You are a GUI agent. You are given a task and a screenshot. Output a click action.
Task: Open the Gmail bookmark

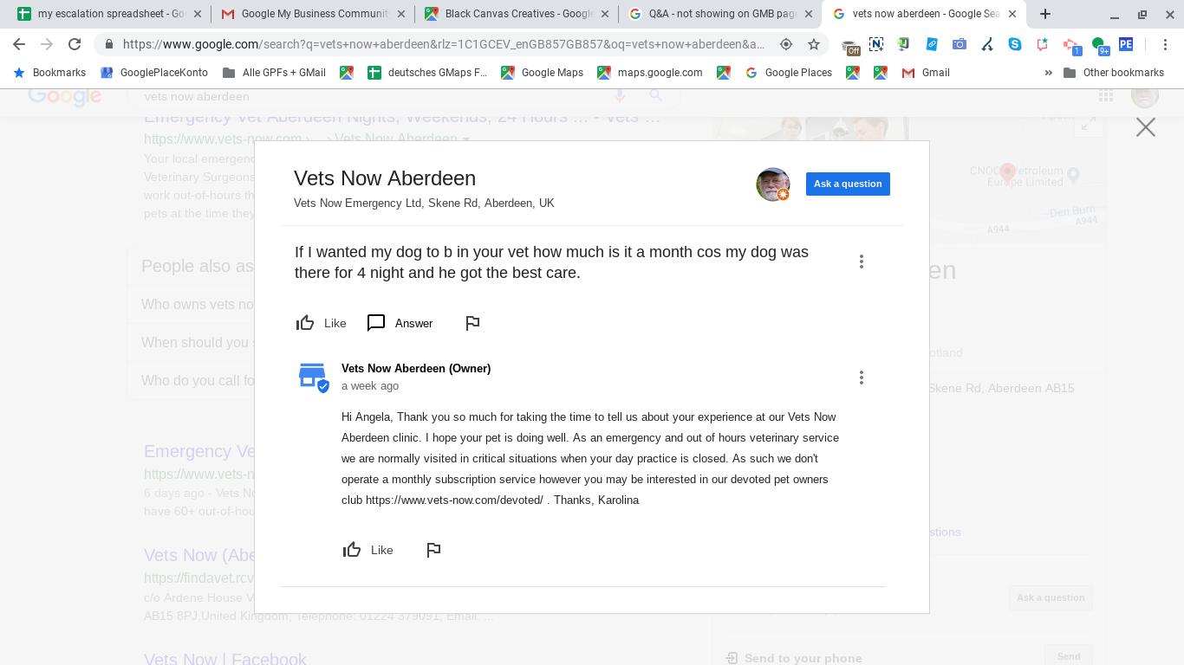[926, 73]
